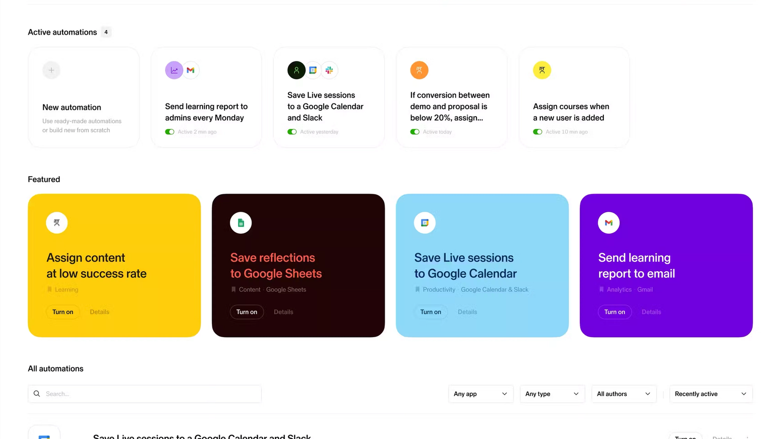Screen dimensions: 781x439
Task: Click the white circle icon on Assign content card
Action: (x=57, y=223)
